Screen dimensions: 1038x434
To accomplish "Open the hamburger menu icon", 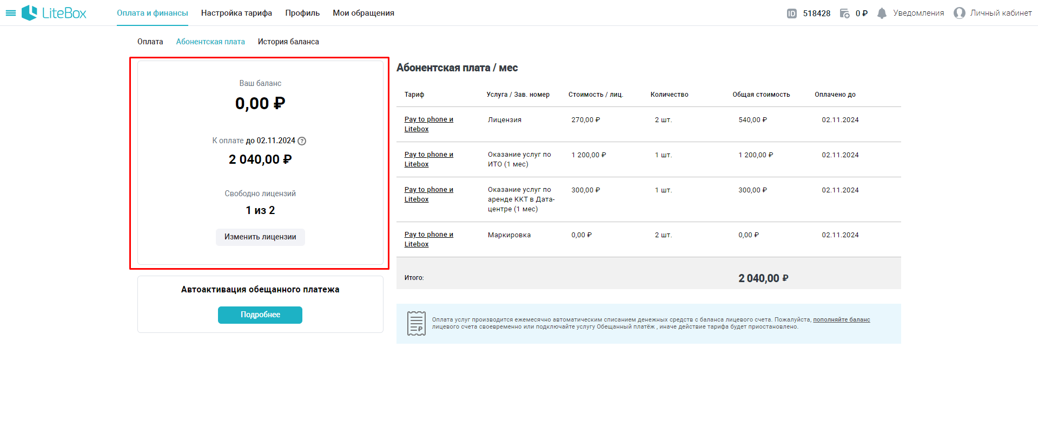I will point(10,13).
